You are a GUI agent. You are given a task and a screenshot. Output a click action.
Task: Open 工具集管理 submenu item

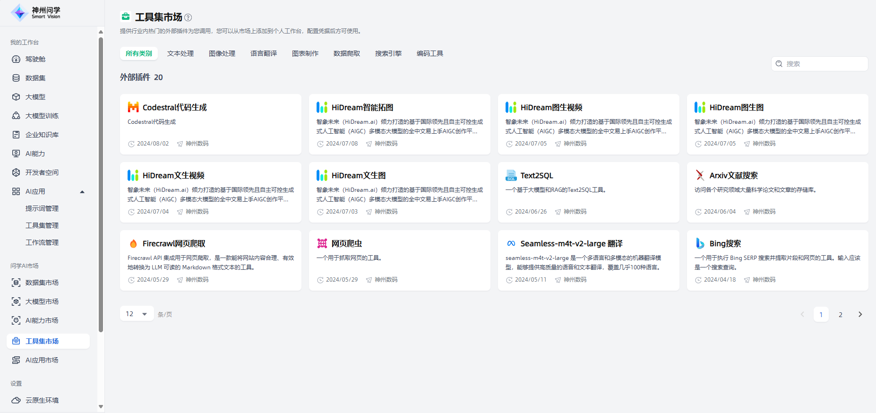coord(42,225)
